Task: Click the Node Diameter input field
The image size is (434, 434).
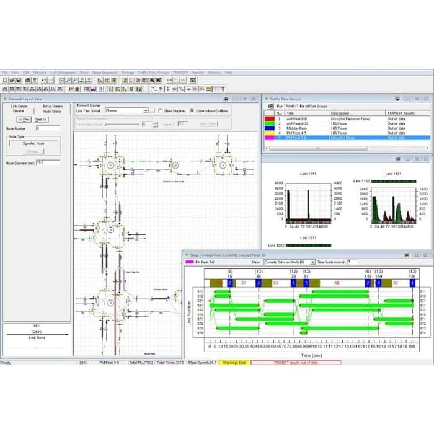Action: 48,162
